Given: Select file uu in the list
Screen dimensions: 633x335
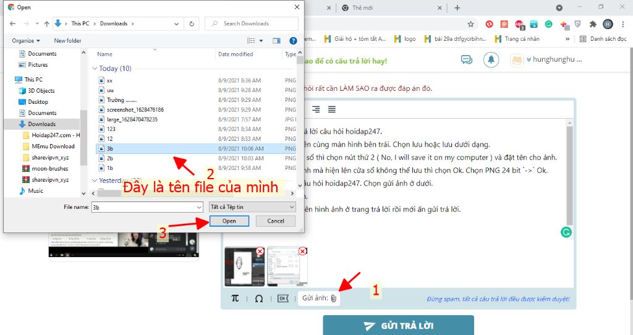Looking at the screenshot, I should pyautogui.click(x=197, y=90).
